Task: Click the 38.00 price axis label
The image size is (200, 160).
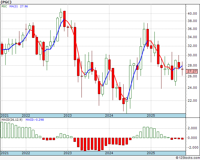Action: [192, 21]
